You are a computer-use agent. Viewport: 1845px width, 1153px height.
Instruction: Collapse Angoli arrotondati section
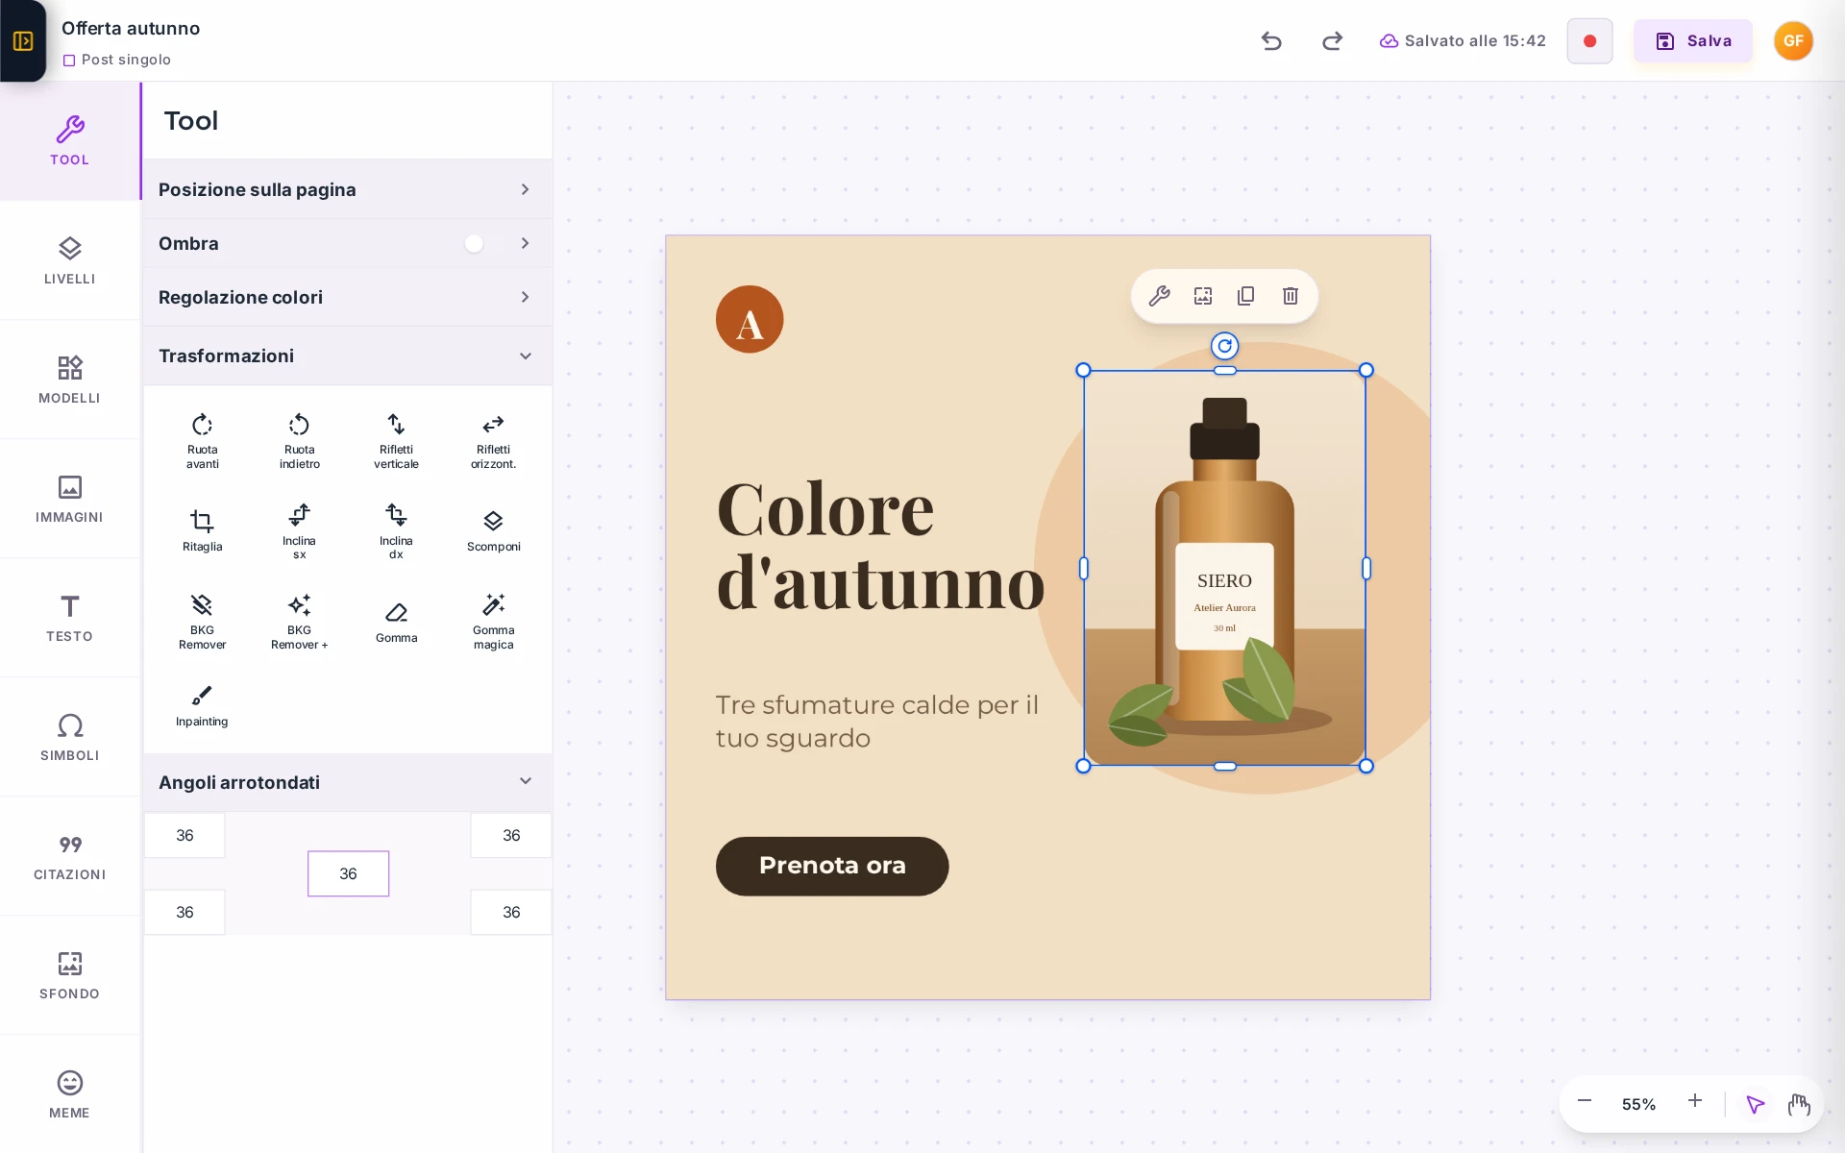coord(347,782)
